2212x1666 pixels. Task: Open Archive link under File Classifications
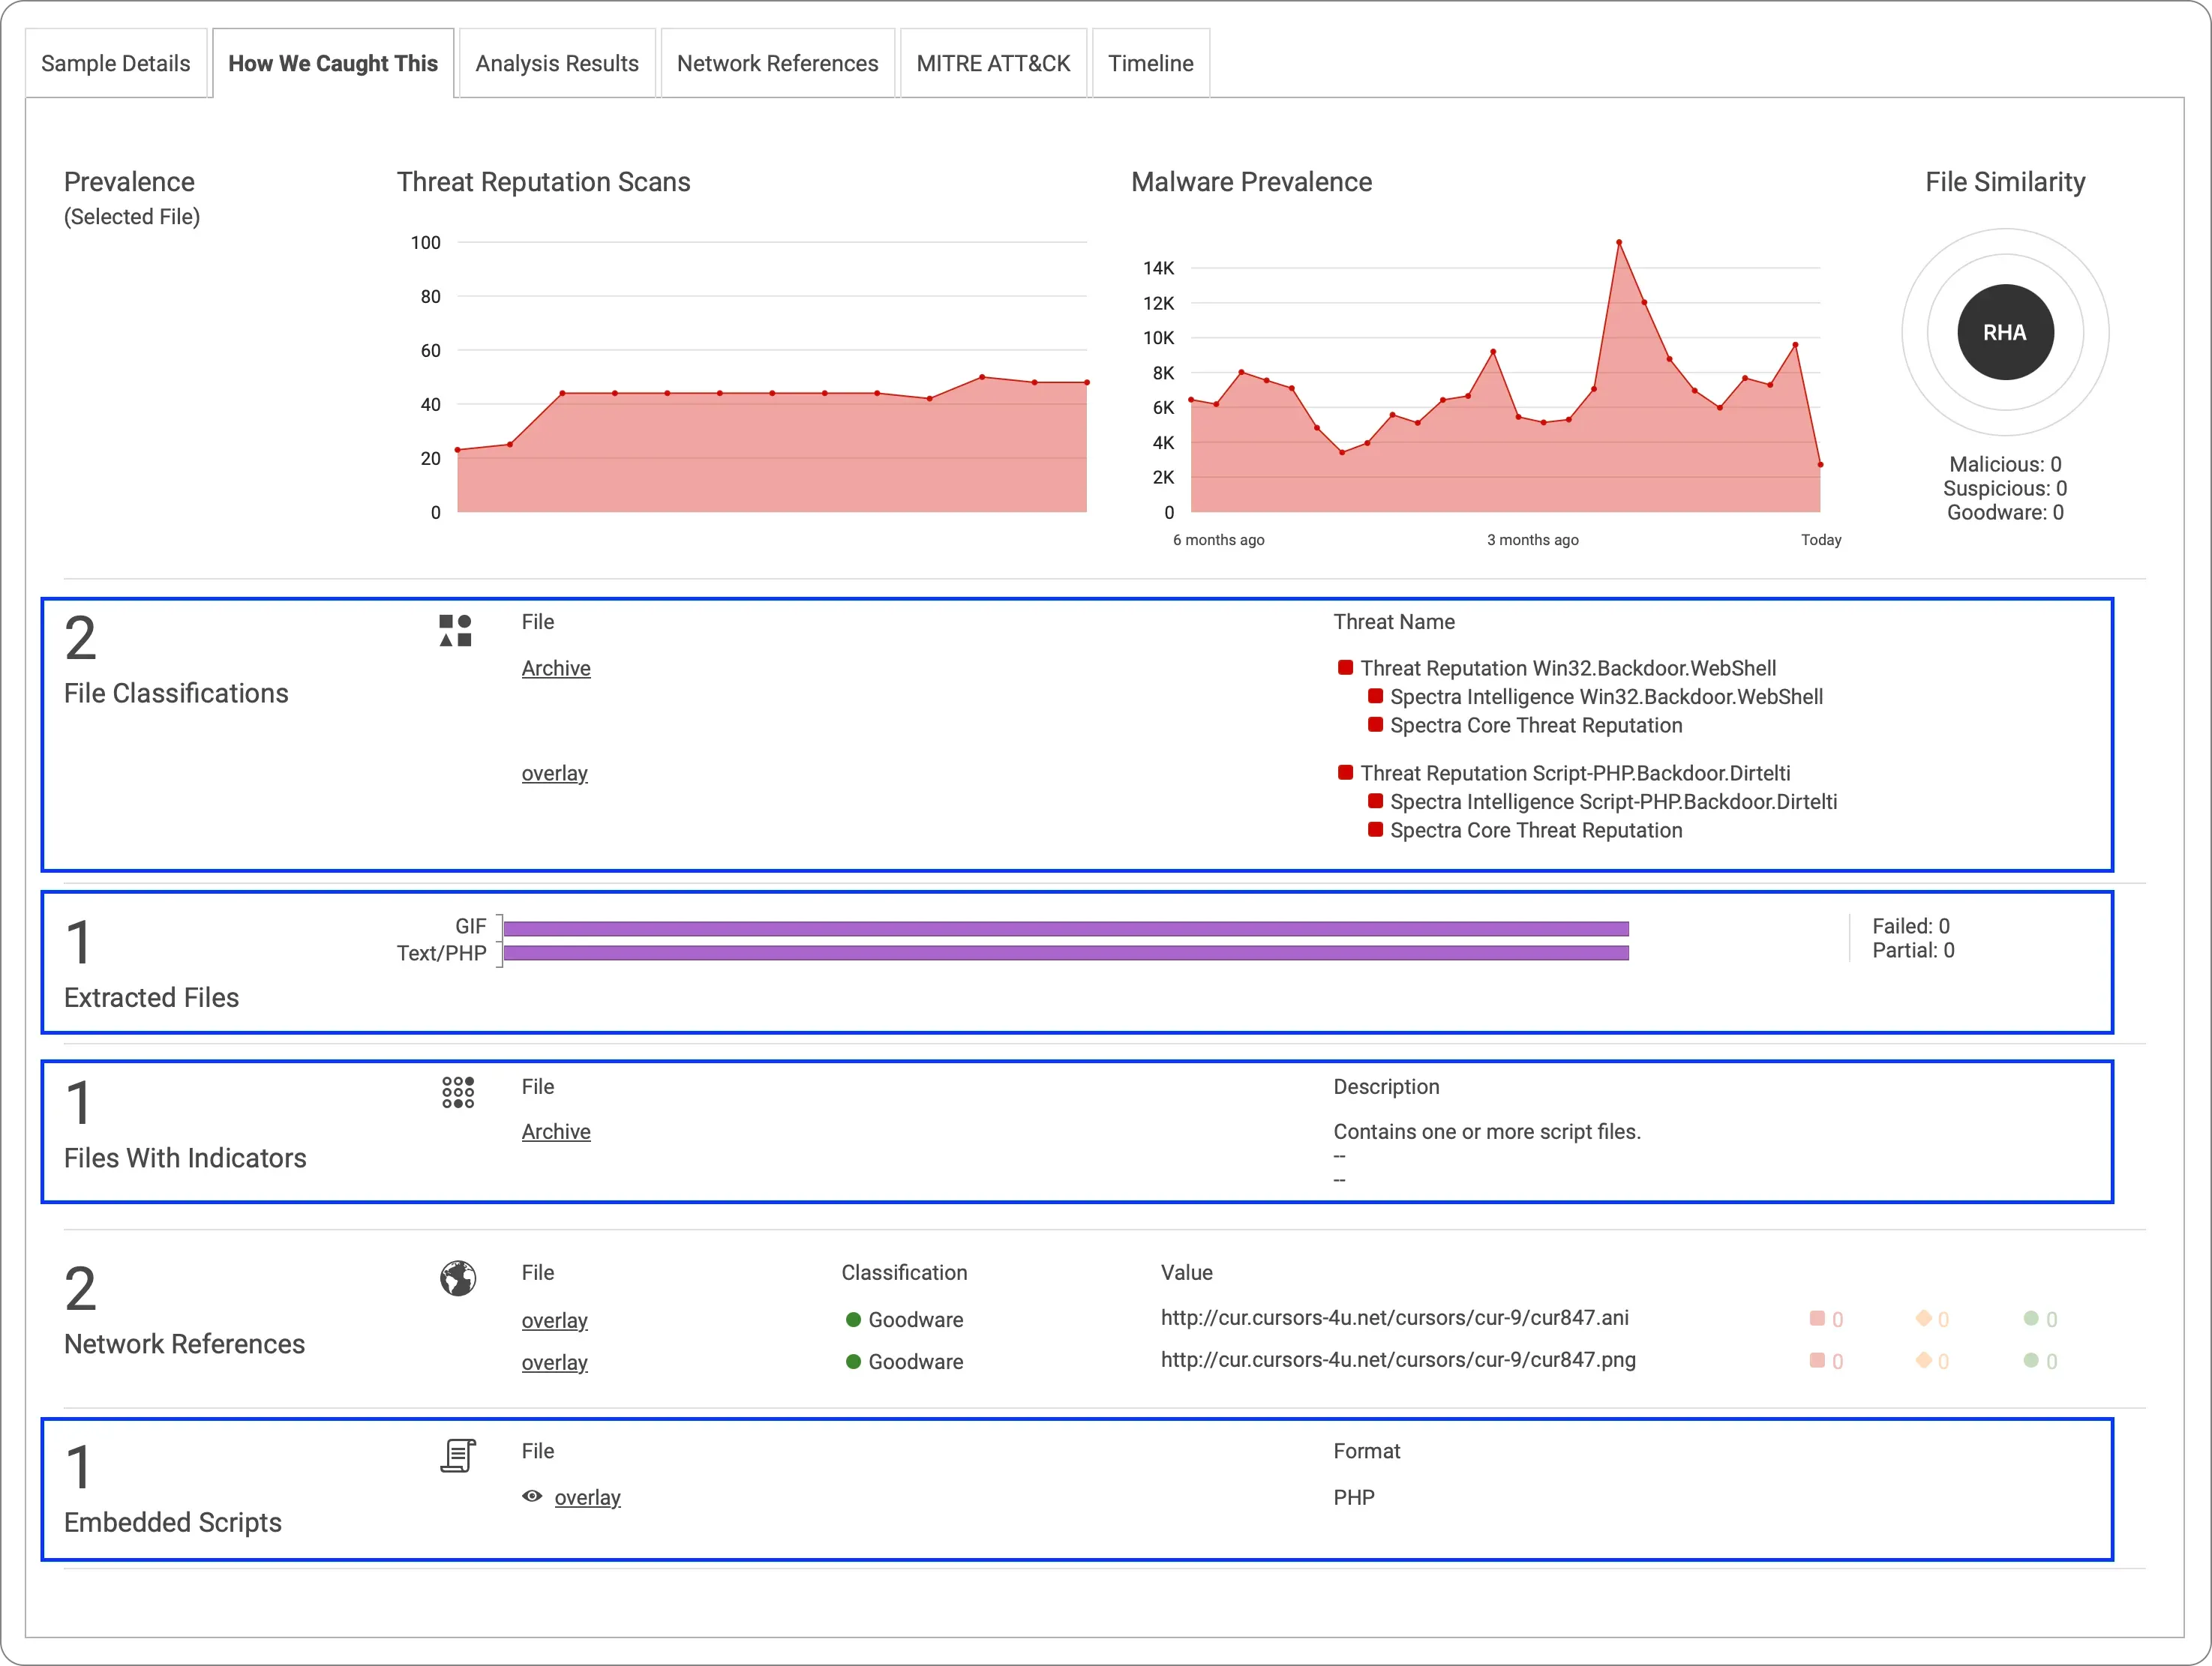click(556, 669)
